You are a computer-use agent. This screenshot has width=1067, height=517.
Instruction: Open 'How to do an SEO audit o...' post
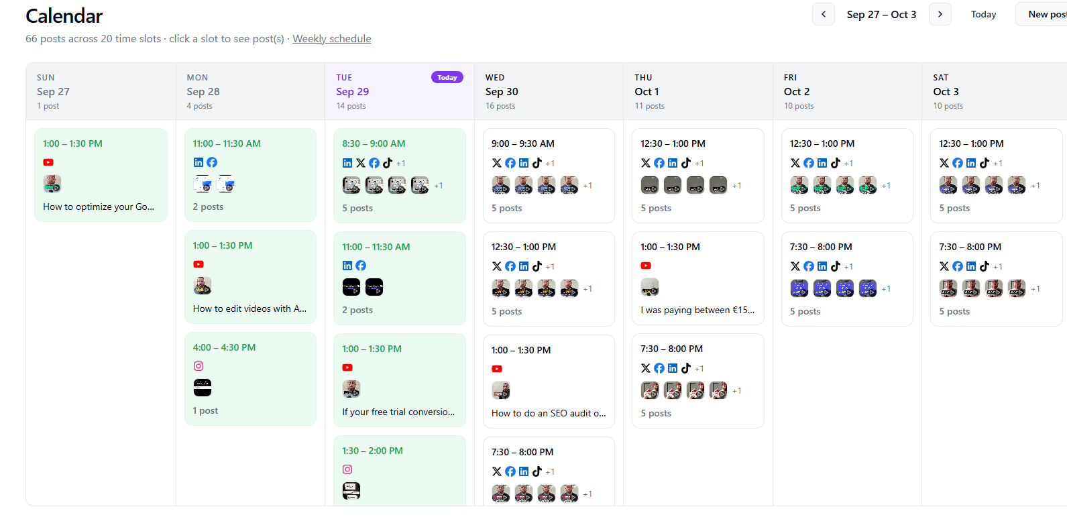[549, 413]
